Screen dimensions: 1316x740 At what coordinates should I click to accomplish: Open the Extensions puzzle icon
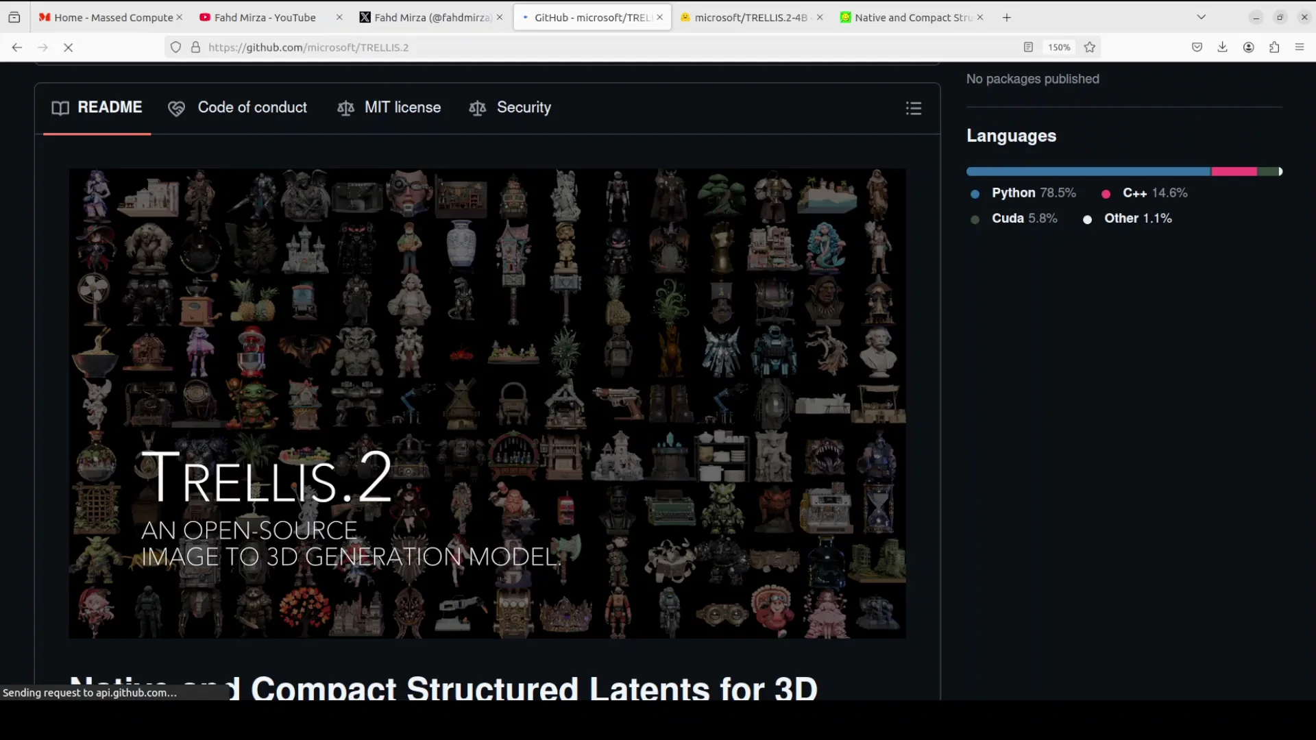(x=1274, y=47)
